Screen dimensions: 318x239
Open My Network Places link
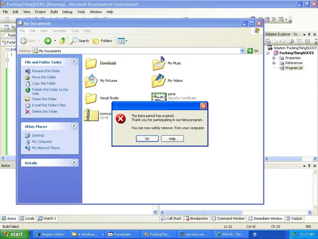tap(46, 148)
